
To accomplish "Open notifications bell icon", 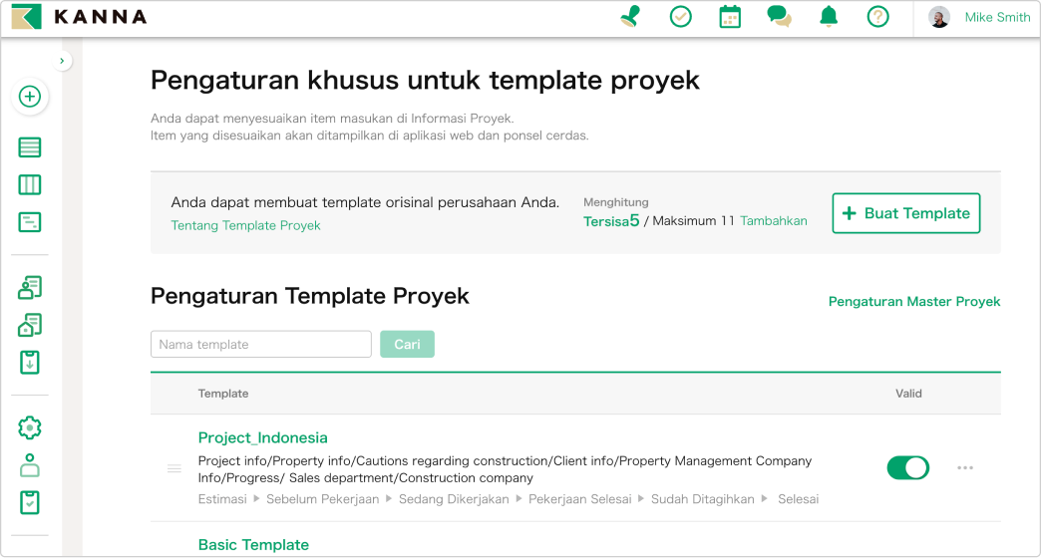I will pos(829,17).
